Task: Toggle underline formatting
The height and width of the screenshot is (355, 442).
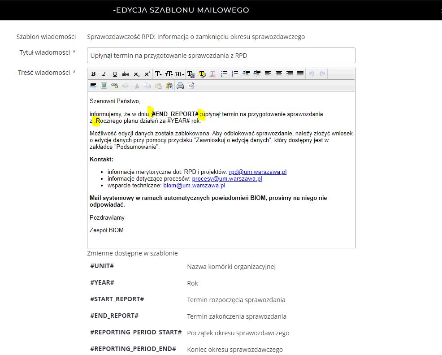Action: coord(115,74)
